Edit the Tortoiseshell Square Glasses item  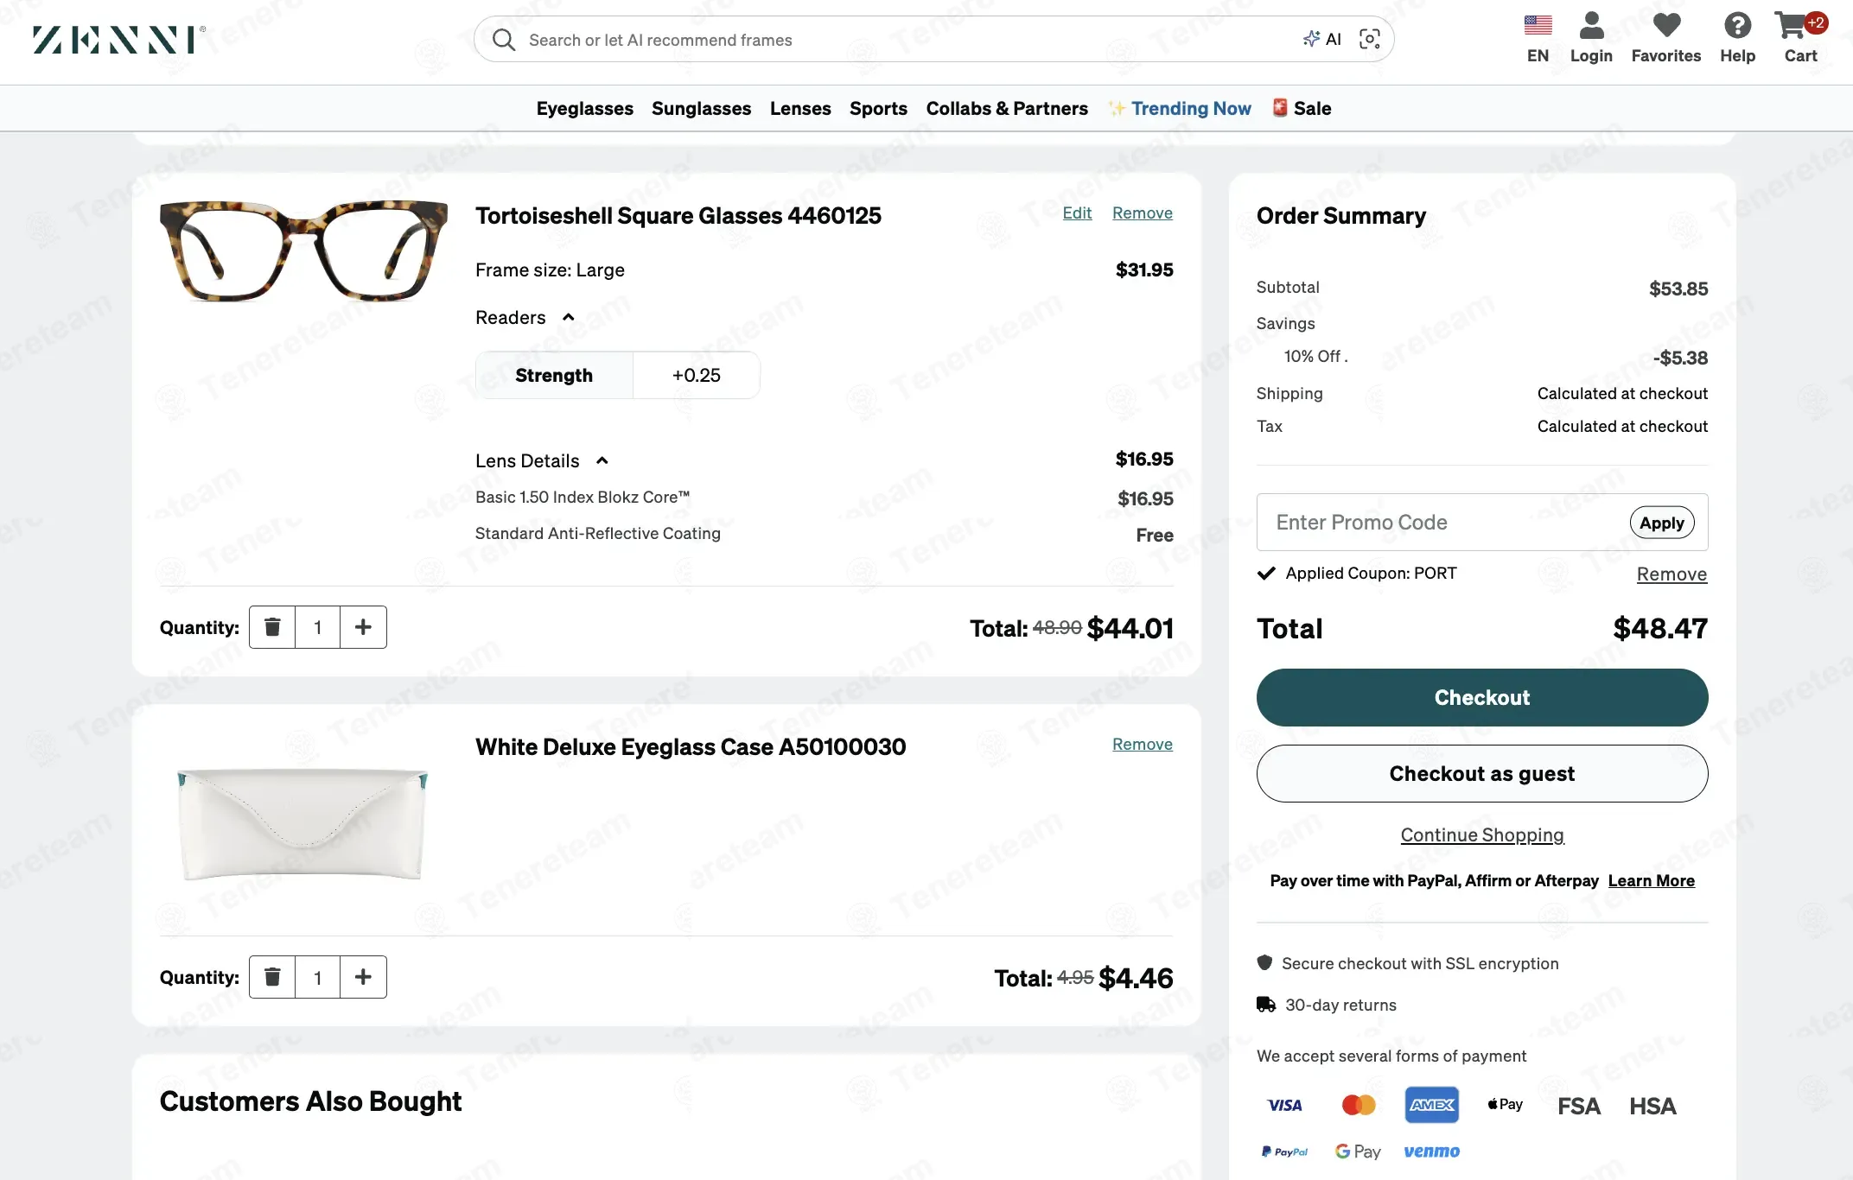pos(1077,213)
